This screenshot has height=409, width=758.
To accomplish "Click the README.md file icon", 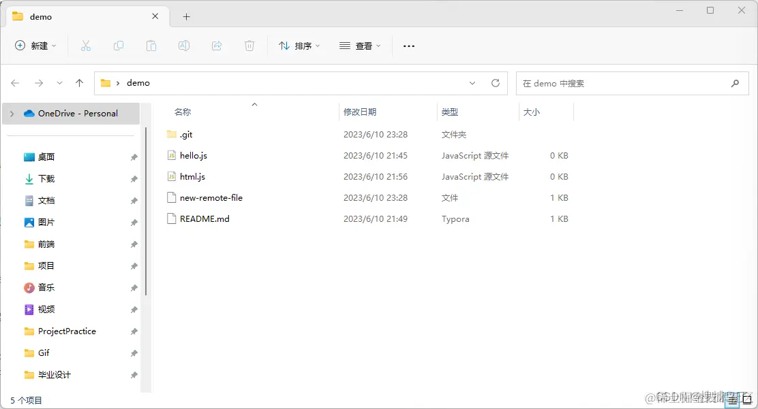I will pos(172,218).
